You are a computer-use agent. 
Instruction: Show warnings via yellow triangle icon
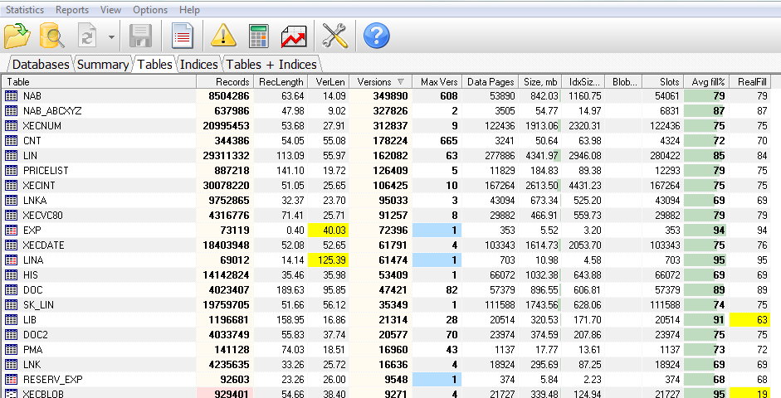tap(223, 36)
